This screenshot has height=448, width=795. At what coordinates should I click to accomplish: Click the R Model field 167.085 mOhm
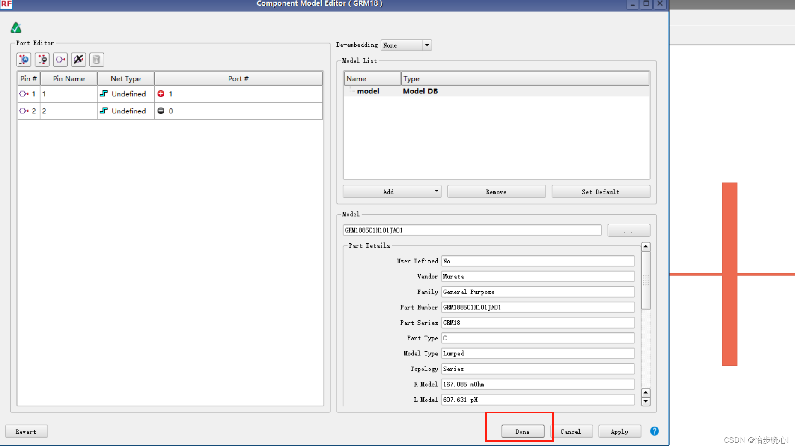coord(538,384)
